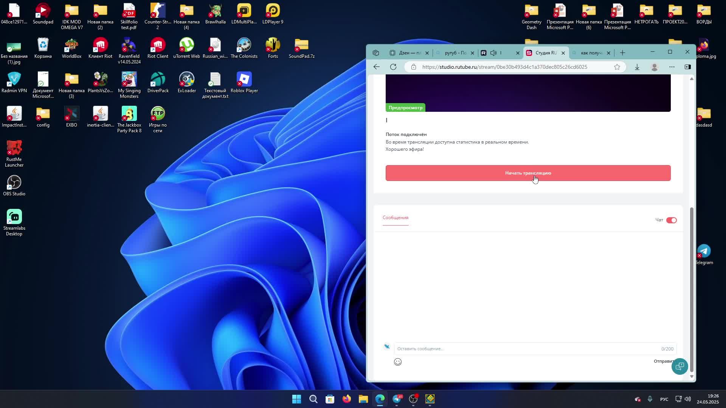Select the Корзина recycle bin icon
Viewport: 726px width, 408px height.
[x=43, y=48]
